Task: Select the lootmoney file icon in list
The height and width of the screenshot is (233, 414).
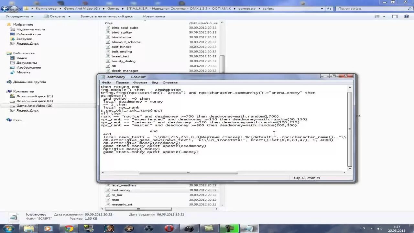Action: 108,190
